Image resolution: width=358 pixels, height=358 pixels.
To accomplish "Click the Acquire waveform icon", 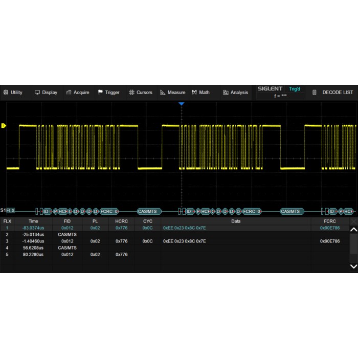I will 69,93.
